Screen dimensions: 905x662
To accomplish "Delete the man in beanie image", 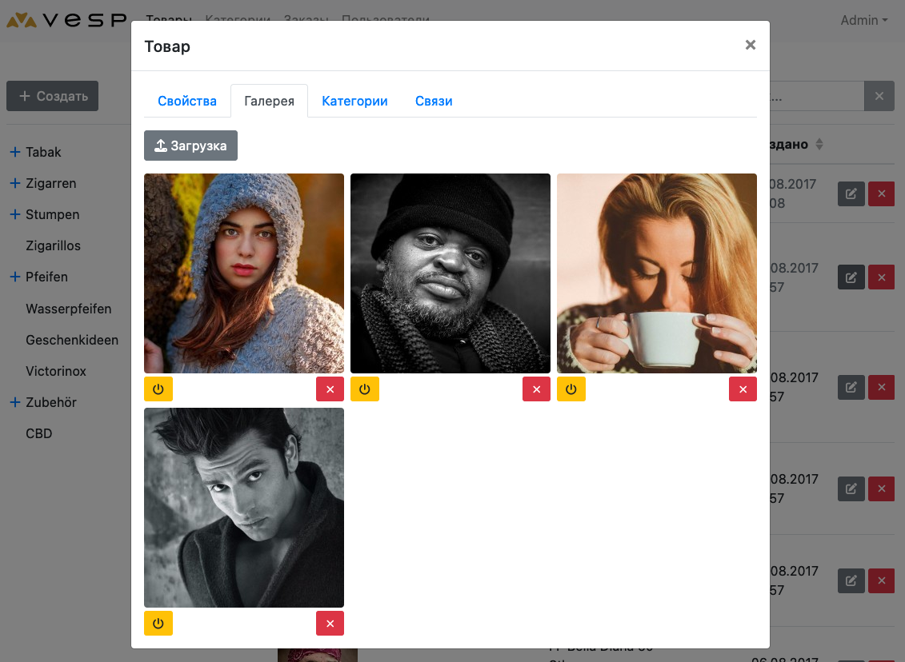I will pyautogui.click(x=536, y=389).
